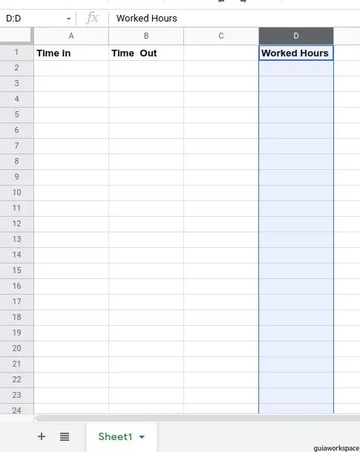The height and width of the screenshot is (452, 360).
Task: Select column C header
Action: [x=221, y=36]
